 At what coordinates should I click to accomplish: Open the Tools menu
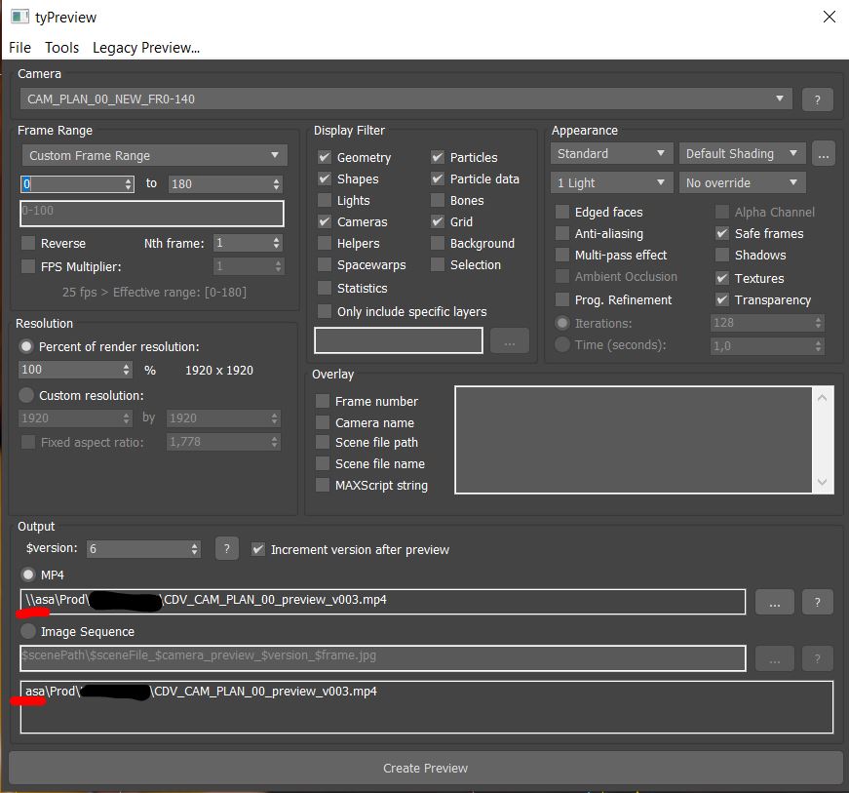point(61,48)
